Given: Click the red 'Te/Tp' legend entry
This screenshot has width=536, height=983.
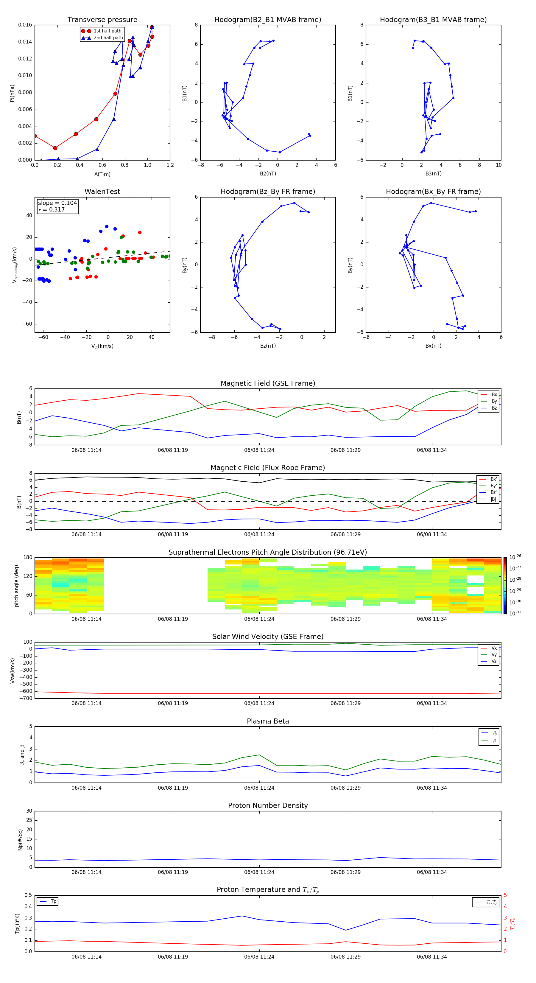Looking at the screenshot, I should pyautogui.click(x=486, y=902).
